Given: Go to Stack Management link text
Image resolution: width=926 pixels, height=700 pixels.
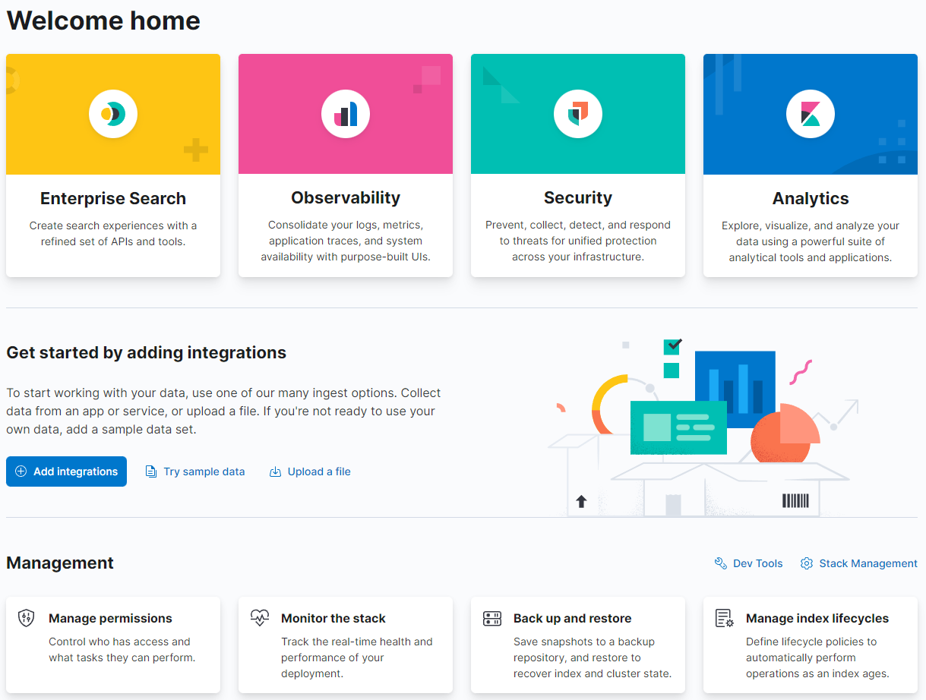Looking at the screenshot, I should (x=868, y=563).
